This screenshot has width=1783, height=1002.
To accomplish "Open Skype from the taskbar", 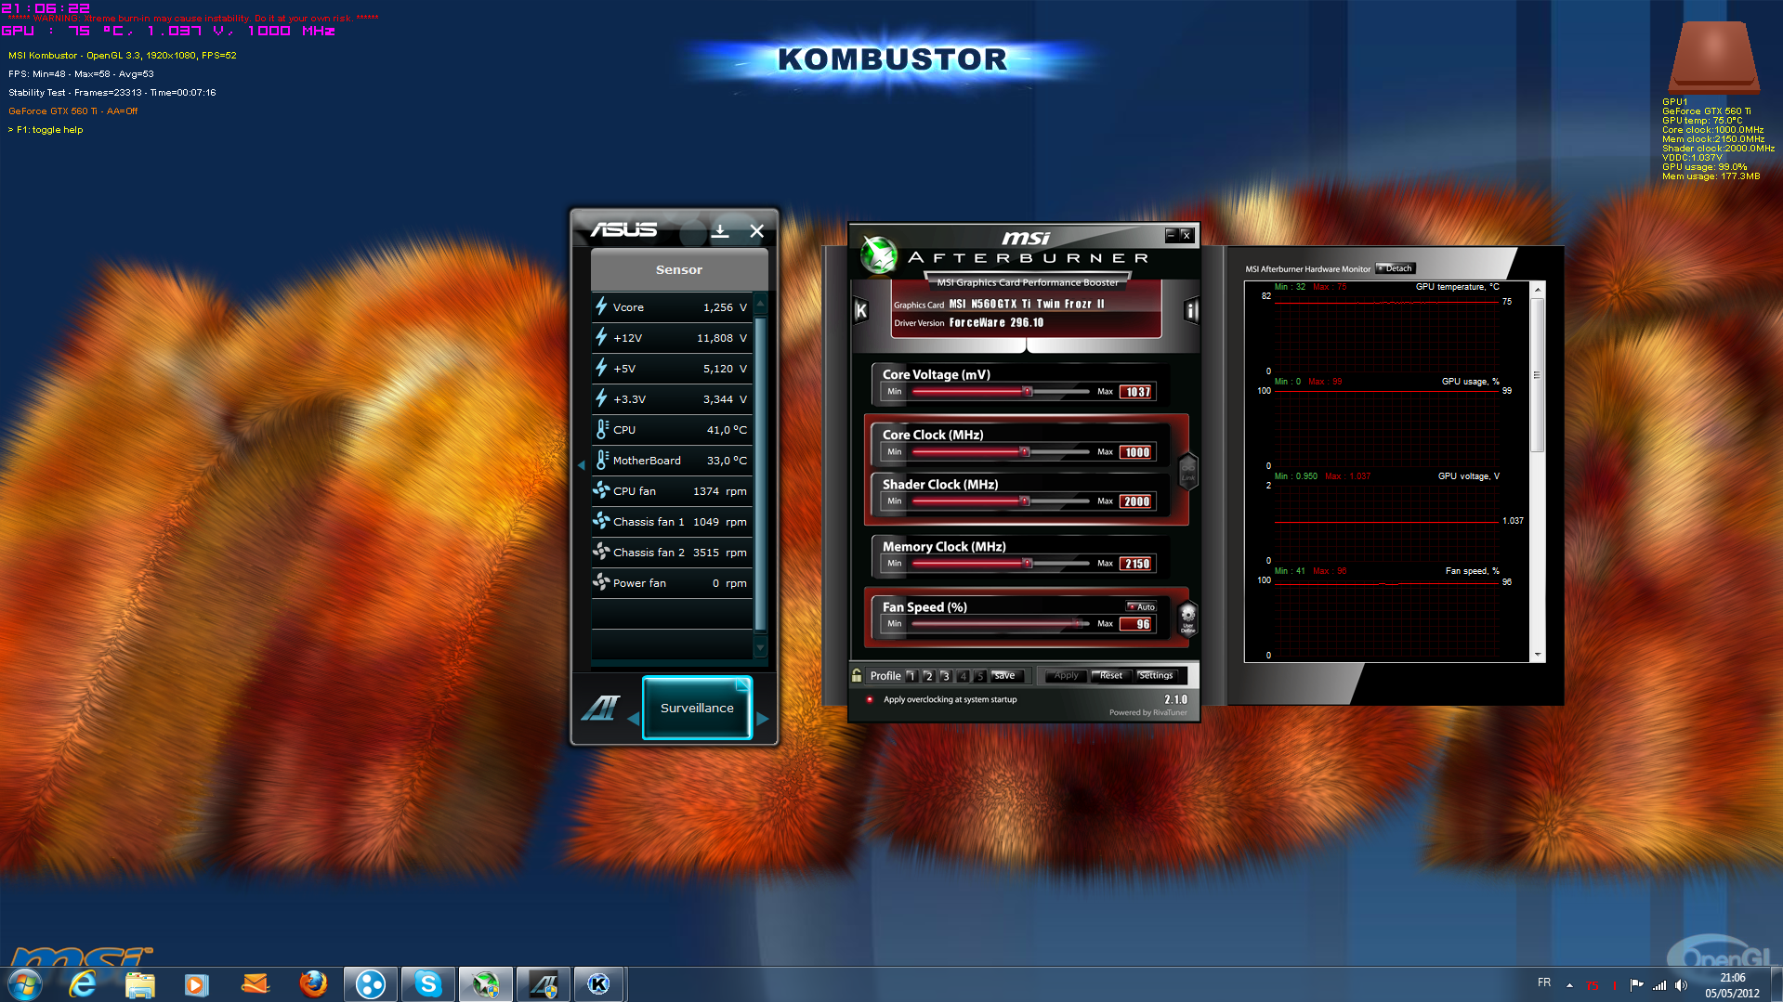I will 427,983.
